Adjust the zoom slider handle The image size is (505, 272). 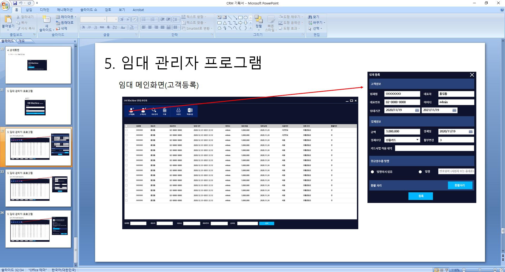[x=480, y=270]
